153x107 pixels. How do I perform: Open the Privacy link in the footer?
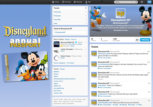(79, 100)
